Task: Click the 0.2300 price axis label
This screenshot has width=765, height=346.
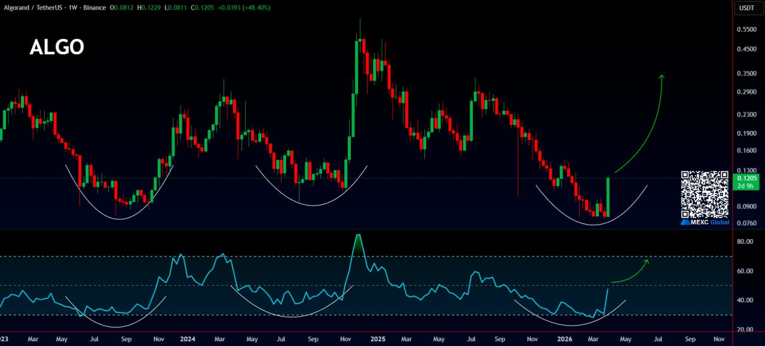Action: tap(747, 114)
